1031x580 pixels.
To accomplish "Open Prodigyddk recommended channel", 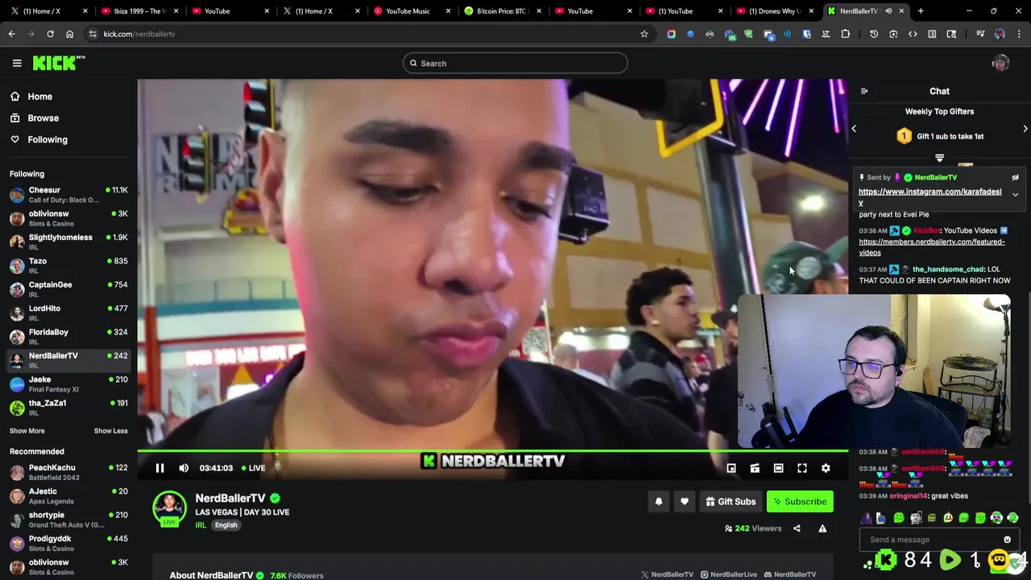I will [x=68, y=544].
